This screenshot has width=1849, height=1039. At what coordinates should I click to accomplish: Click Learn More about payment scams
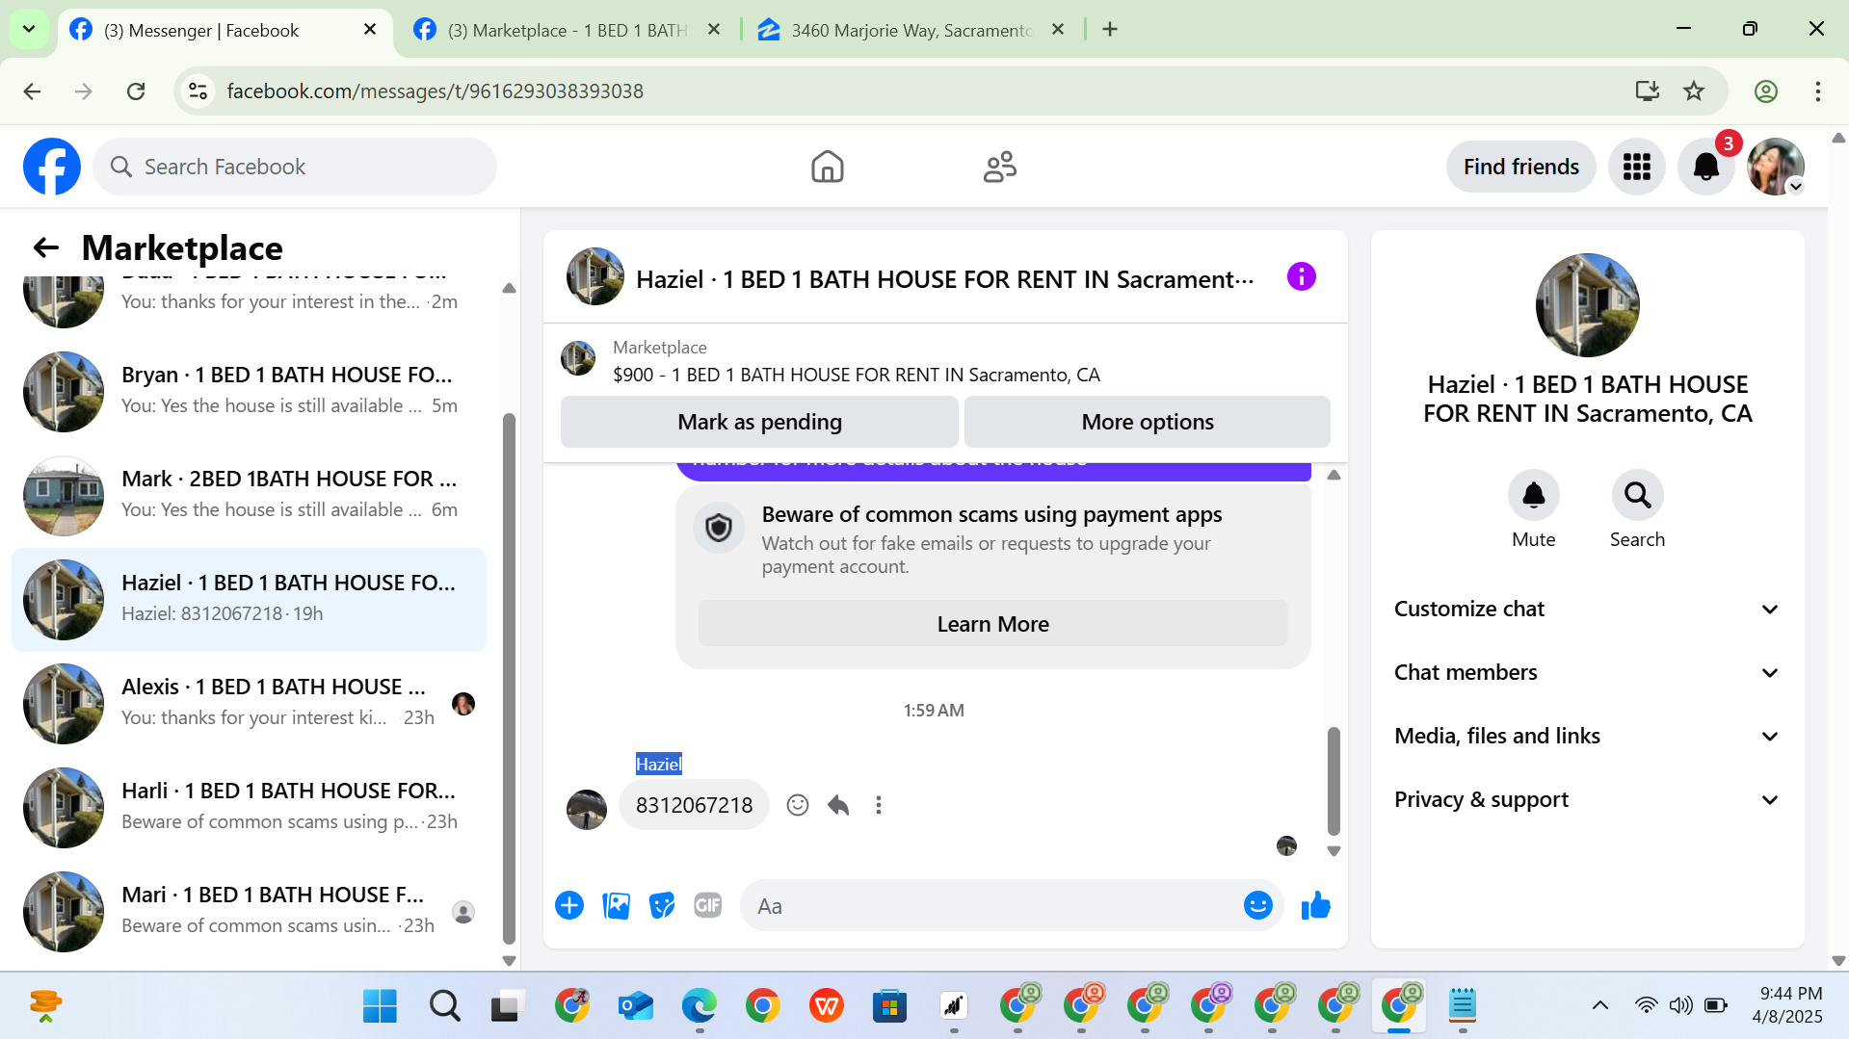[992, 624]
